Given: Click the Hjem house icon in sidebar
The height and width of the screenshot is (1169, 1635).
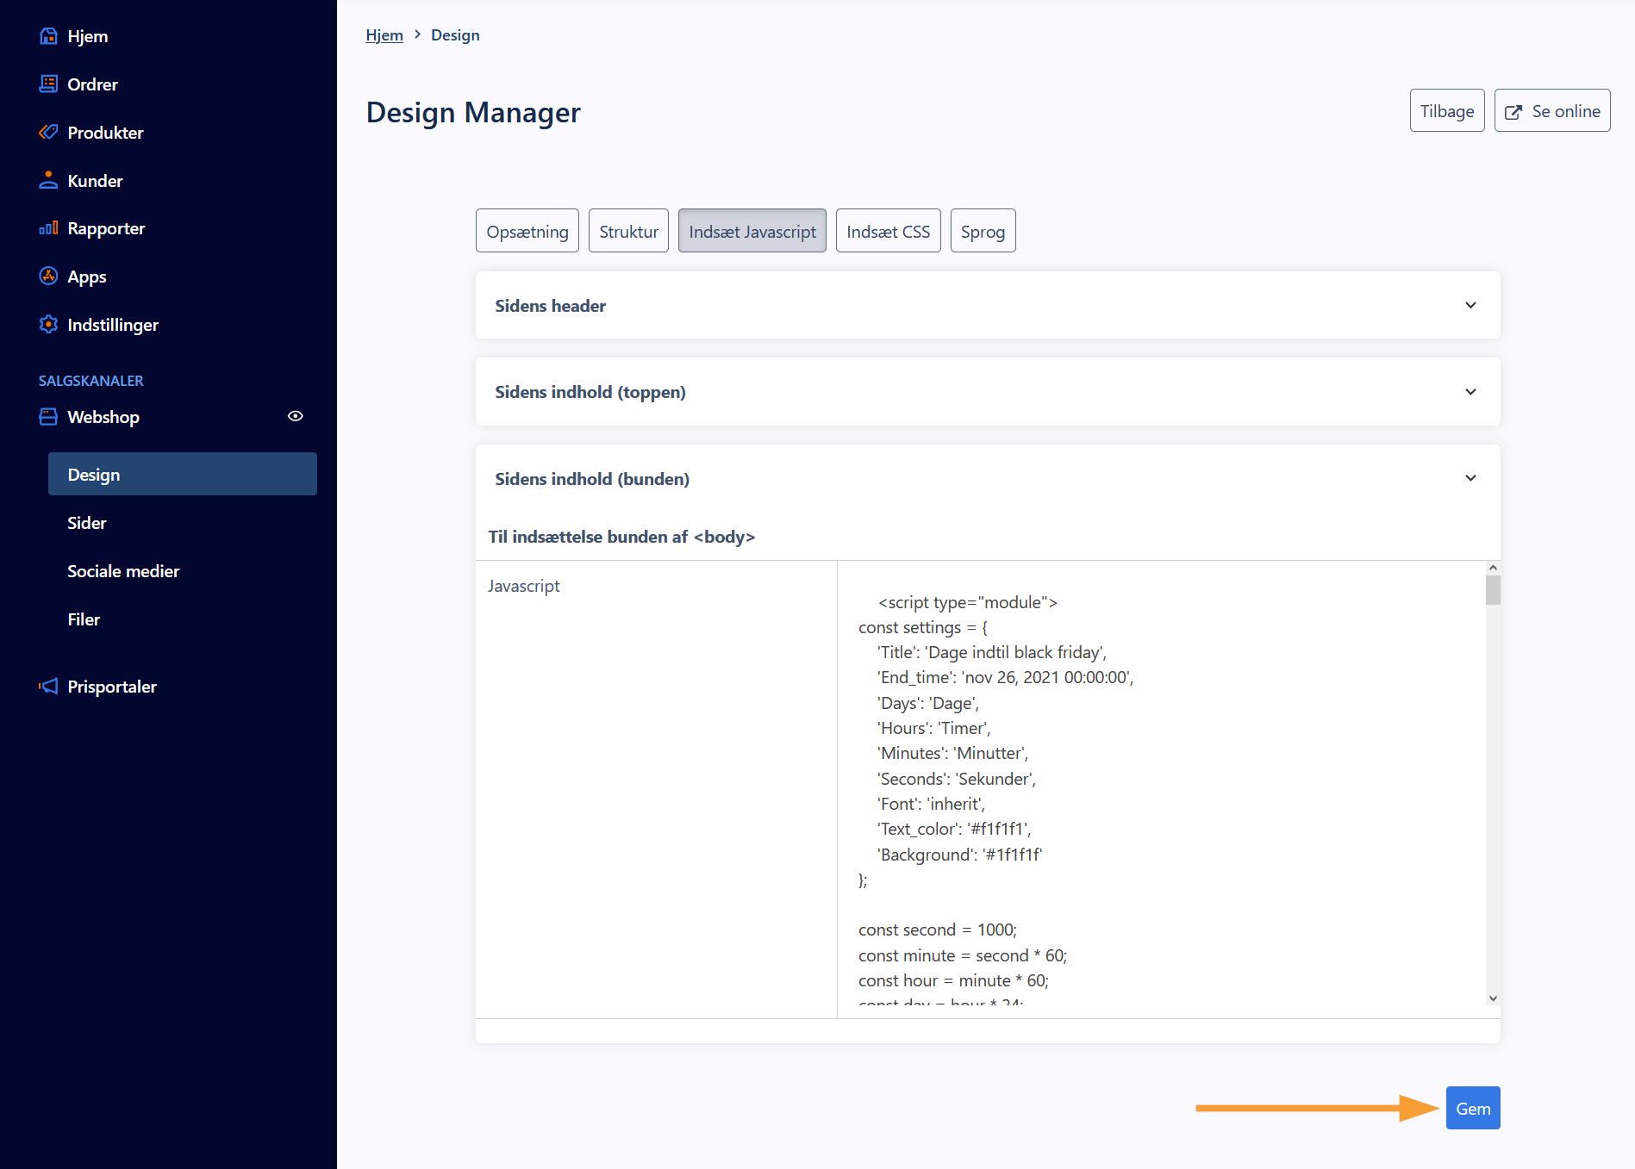Looking at the screenshot, I should pyautogui.click(x=48, y=36).
